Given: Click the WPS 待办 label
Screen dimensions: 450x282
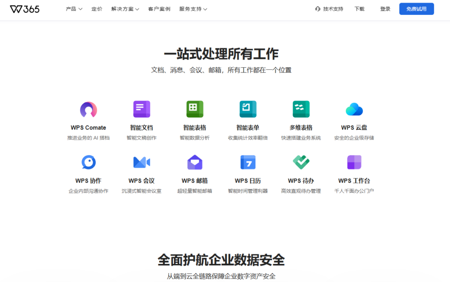Looking at the screenshot, I should tap(301, 181).
